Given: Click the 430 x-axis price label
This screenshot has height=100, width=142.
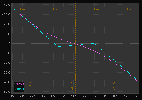Looking at the screenshot, I should click(94, 96).
